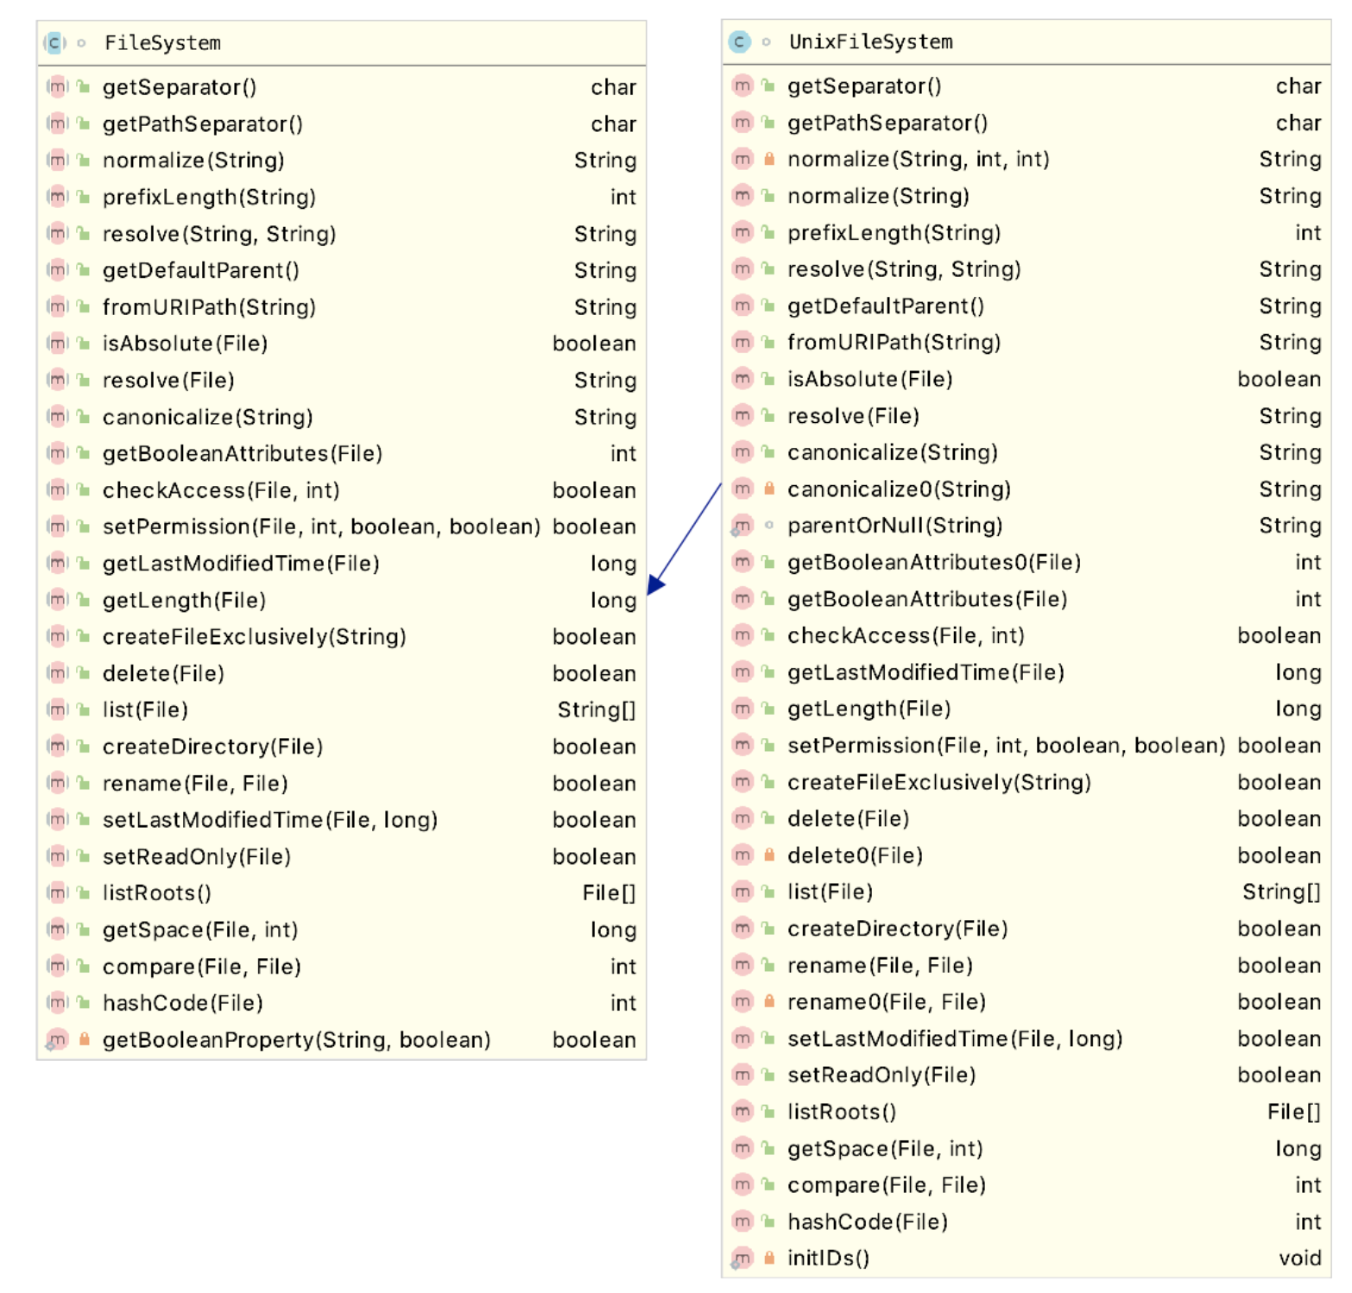This screenshot has height=1293, width=1352.
Task: Select hashCode(File) in the FileSystem class
Action: 182,1002
